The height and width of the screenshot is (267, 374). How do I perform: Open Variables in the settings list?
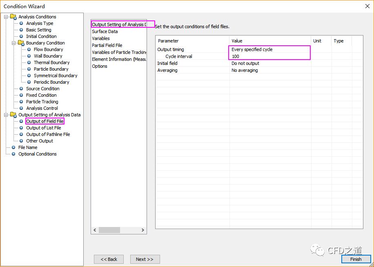tap(101, 38)
